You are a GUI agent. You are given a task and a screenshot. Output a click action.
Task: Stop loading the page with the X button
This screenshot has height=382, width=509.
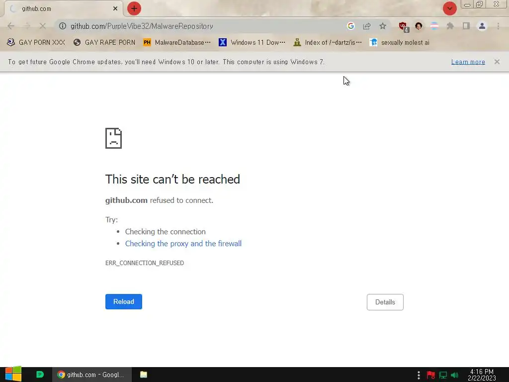point(43,26)
